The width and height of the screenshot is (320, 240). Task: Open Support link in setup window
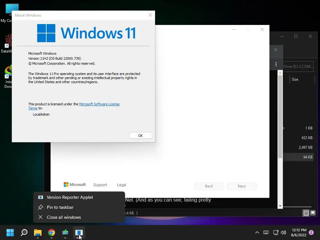tap(100, 185)
